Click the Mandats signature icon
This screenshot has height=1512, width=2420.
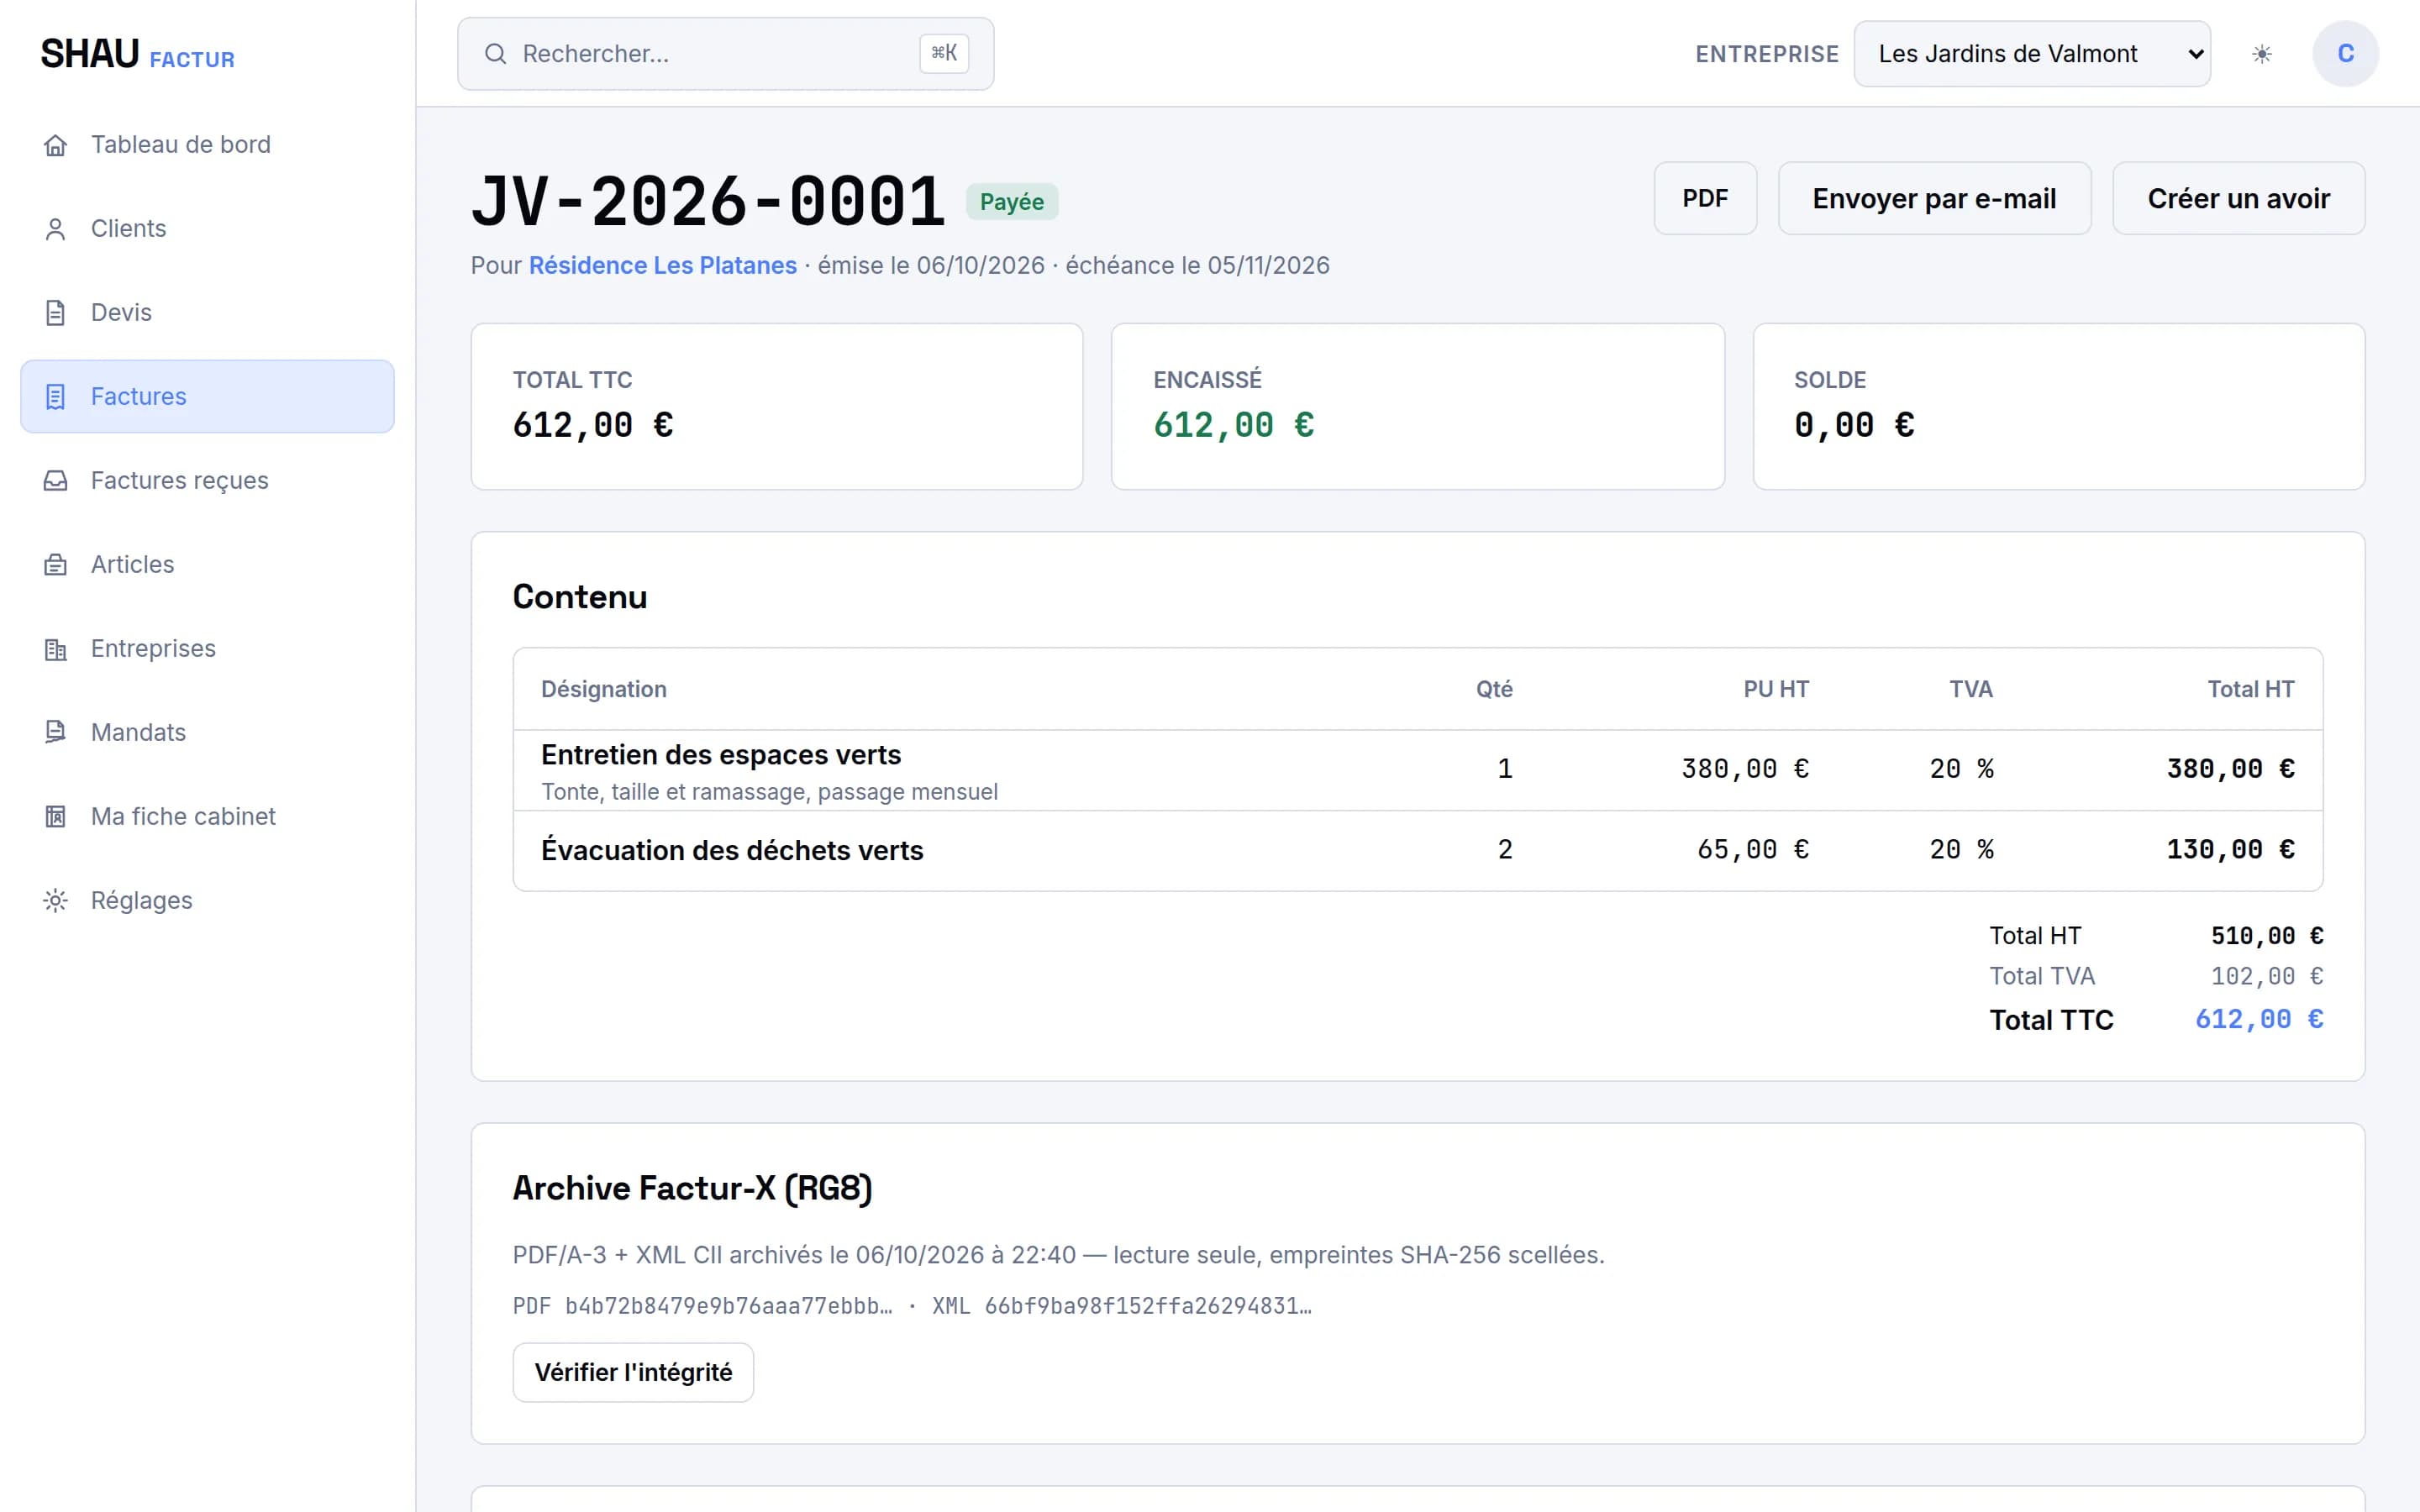pyautogui.click(x=55, y=733)
